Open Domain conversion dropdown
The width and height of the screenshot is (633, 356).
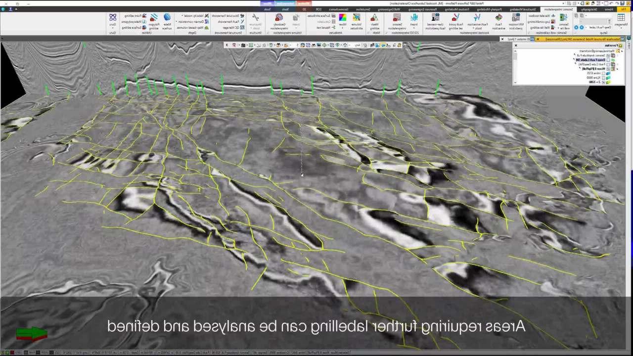click(x=191, y=22)
